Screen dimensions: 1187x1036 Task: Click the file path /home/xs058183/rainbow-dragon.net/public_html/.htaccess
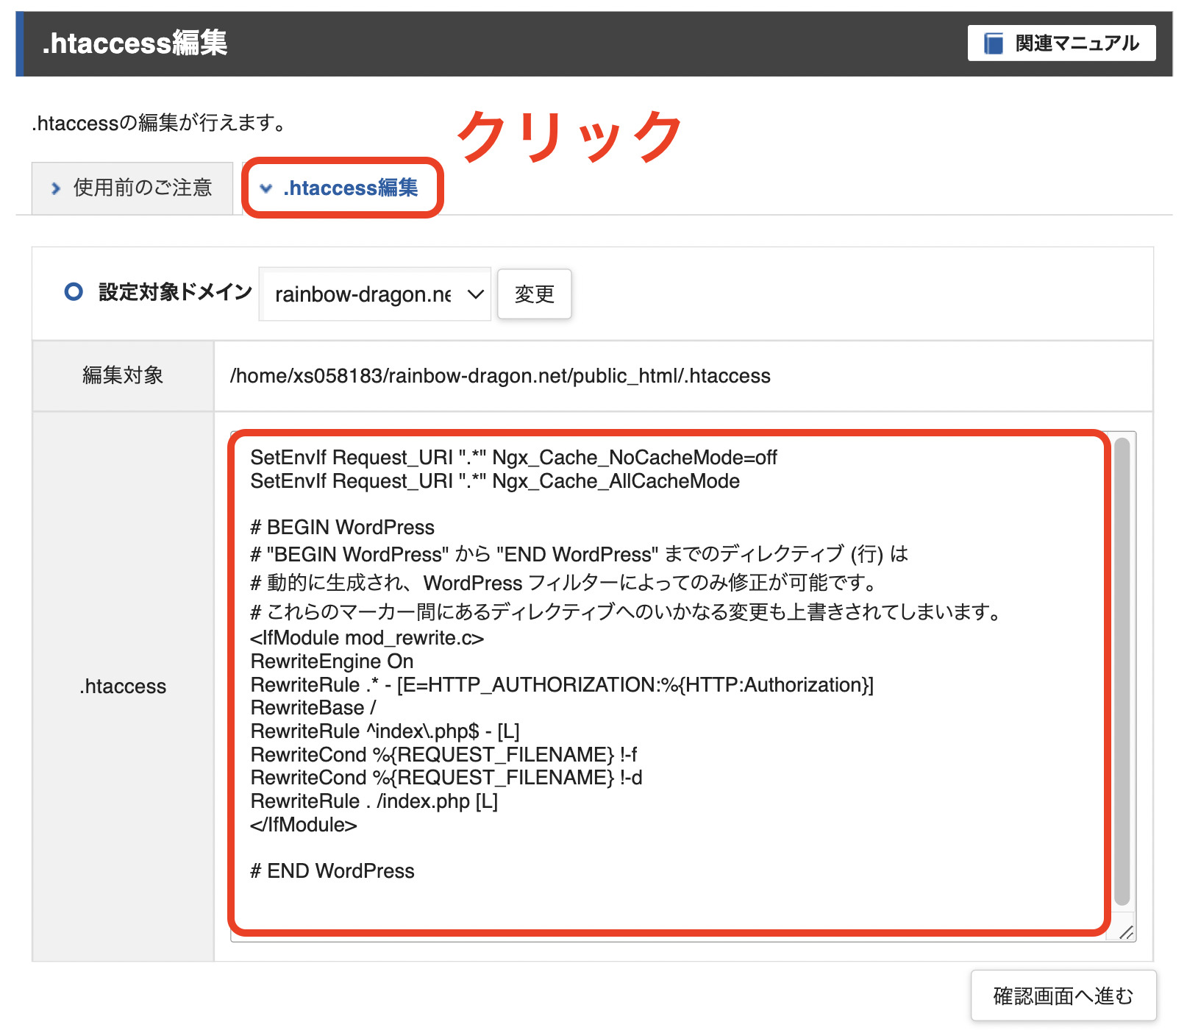coord(500,376)
